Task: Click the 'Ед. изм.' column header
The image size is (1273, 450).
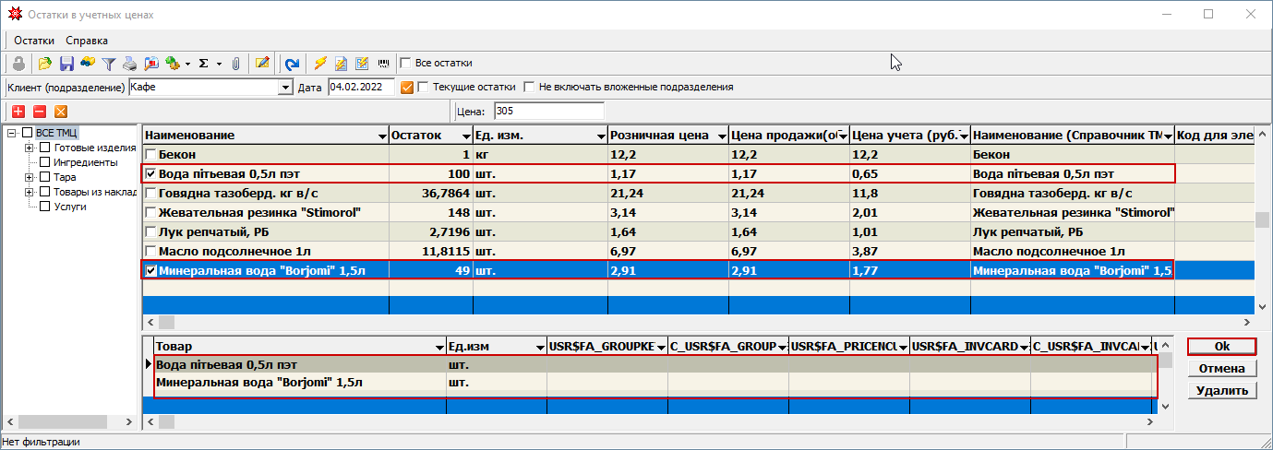Action: [x=540, y=136]
